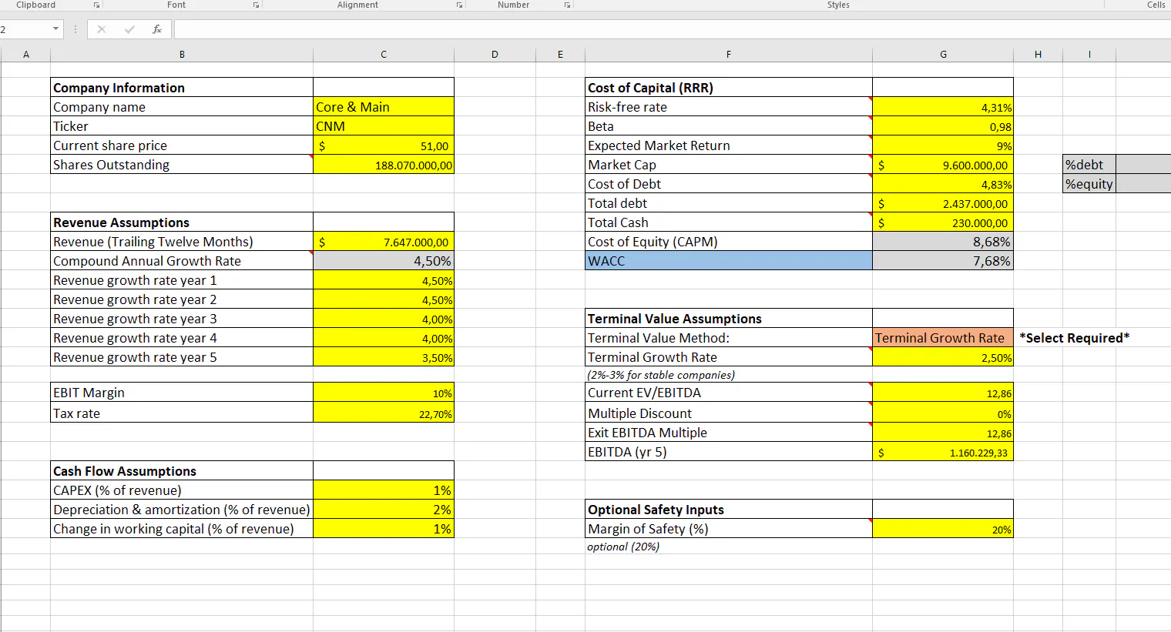Select the %equity label cell
This screenshot has width=1171, height=632.
pos(1089,184)
